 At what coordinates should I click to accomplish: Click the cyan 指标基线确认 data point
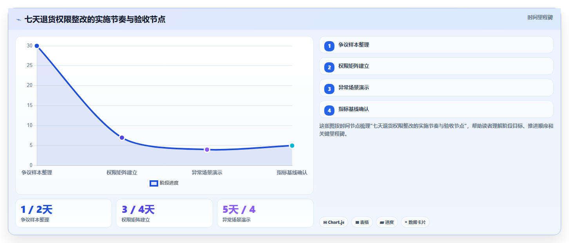pyautogui.click(x=292, y=145)
